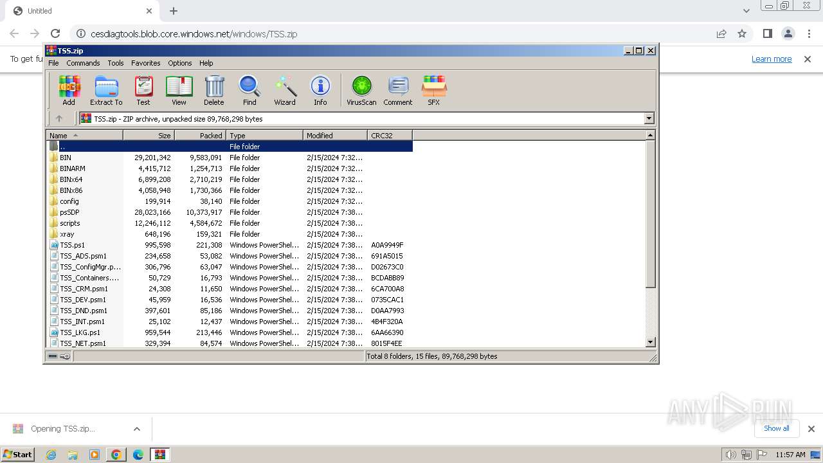
Task: Open the Chrome profile avatar
Action: [x=788, y=33]
